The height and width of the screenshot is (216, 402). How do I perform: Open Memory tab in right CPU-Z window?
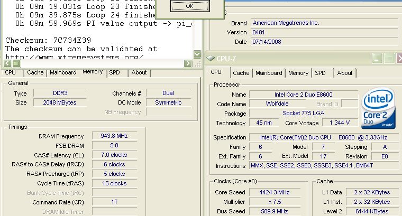pyautogui.click(x=298, y=73)
